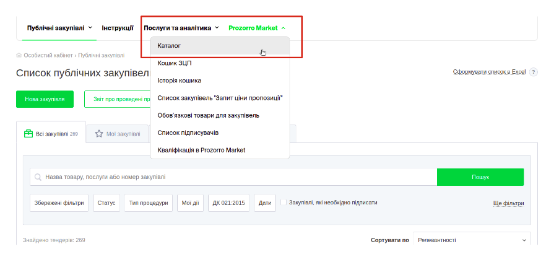Click the home icon in breadcrumb
Image resolution: width=559 pixels, height=262 pixels.
[19, 55]
